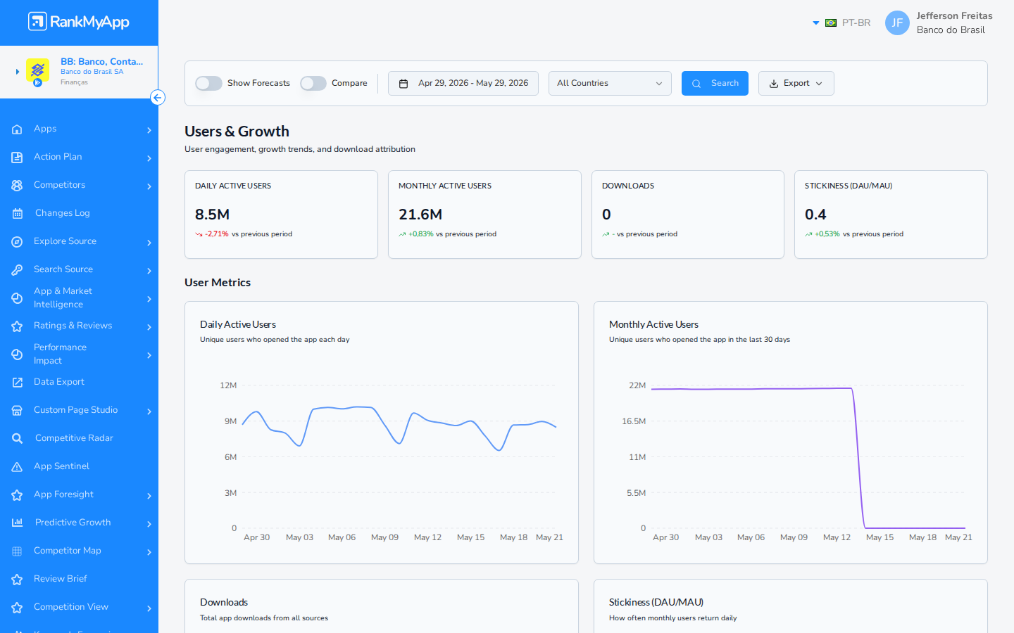1014x633 pixels.
Task: Click the Stickiness (DAU/MAU) chart title
Action: pyautogui.click(x=656, y=602)
